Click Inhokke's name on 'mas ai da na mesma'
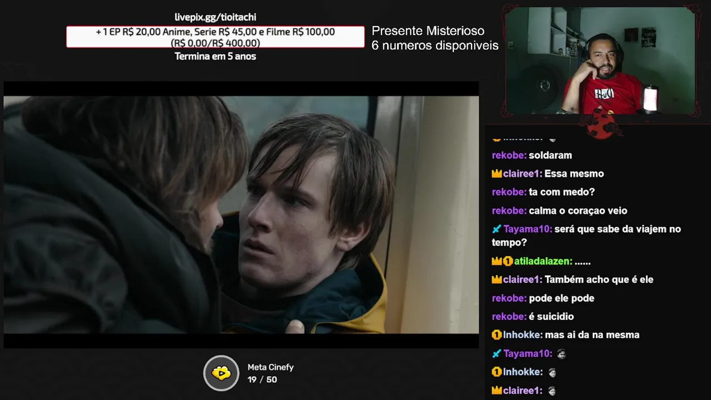This screenshot has width=711, height=400. (x=523, y=335)
